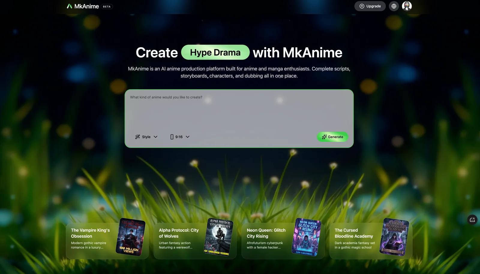Click the Cursed Bloodline Academy cover

(x=394, y=237)
